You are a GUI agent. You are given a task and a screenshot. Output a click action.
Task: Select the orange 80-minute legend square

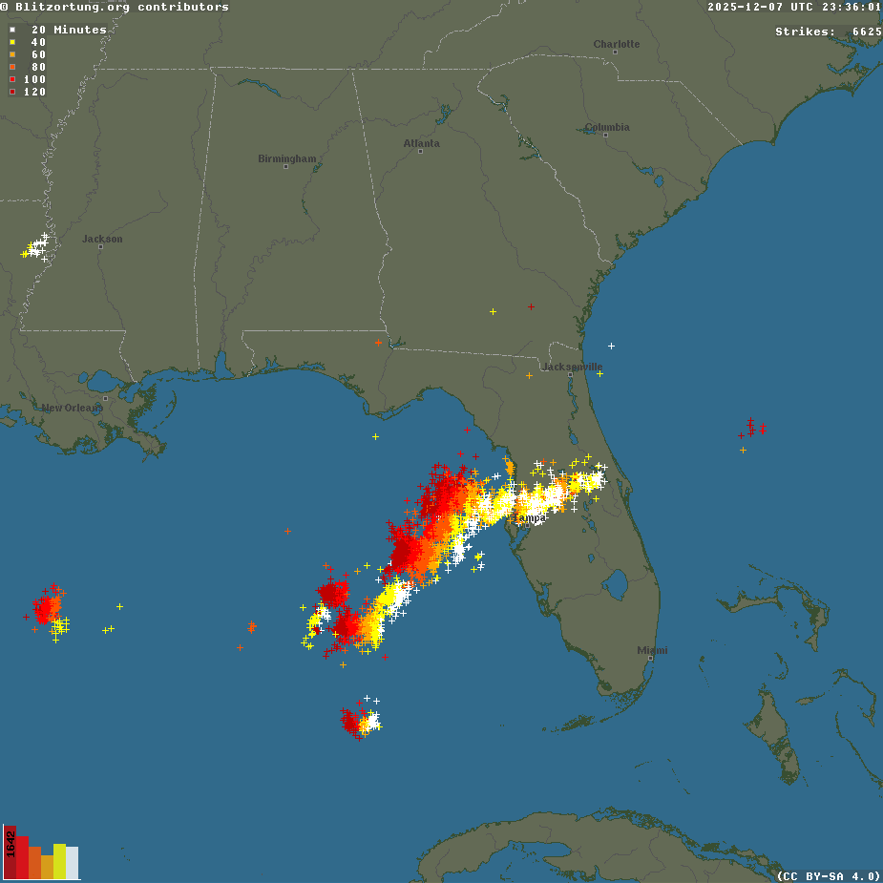pos(12,67)
